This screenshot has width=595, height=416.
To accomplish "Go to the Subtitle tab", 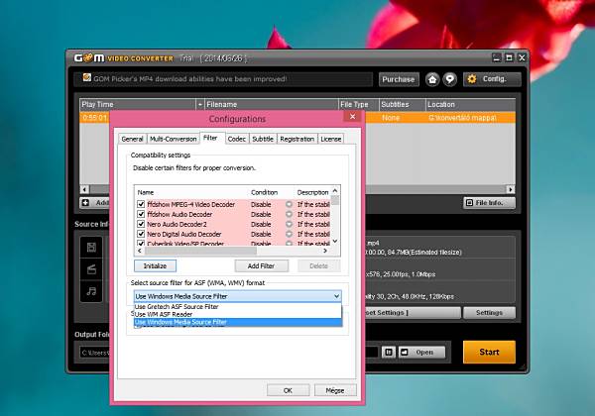I will pos(263,139).
